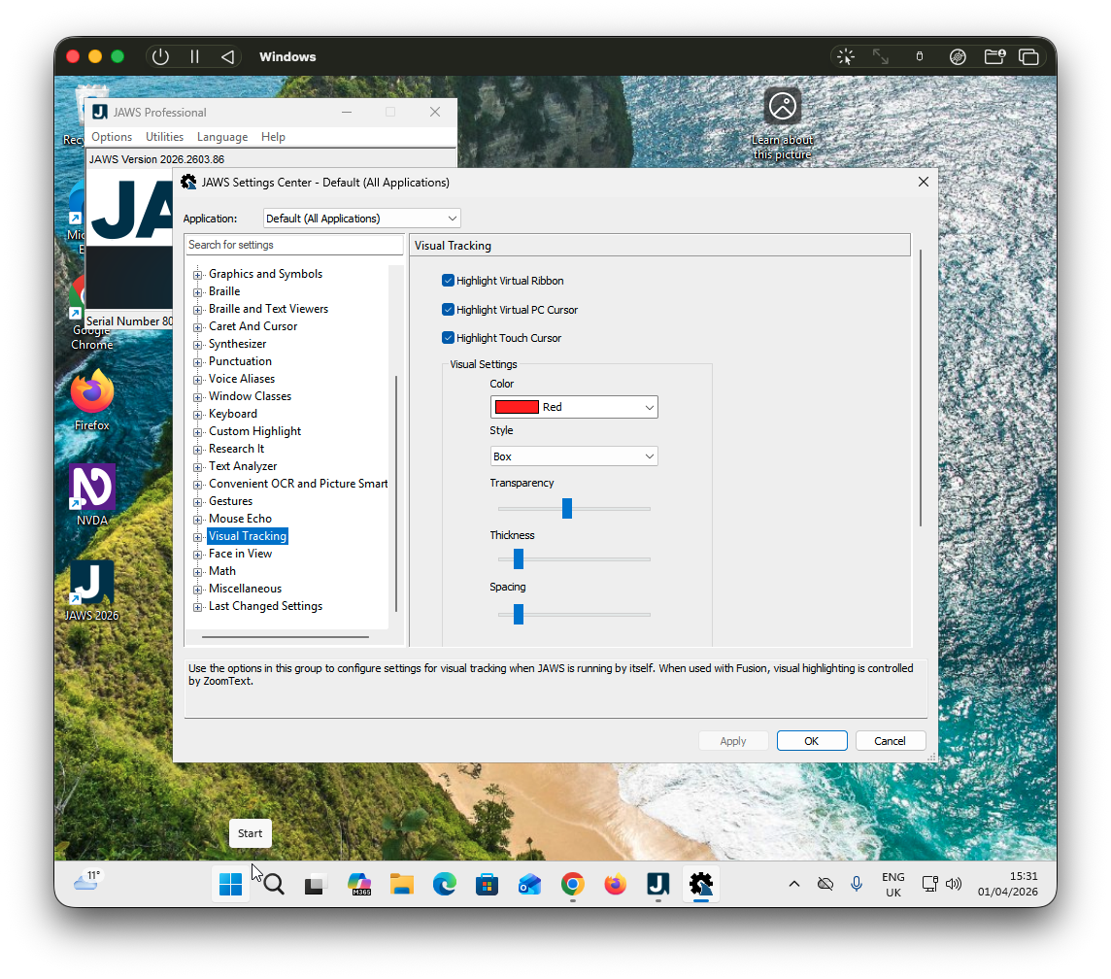The image size is (1111, 979).
Task: Open JAWS 2026 from the desktop icon
Action: tap(90, 583)
